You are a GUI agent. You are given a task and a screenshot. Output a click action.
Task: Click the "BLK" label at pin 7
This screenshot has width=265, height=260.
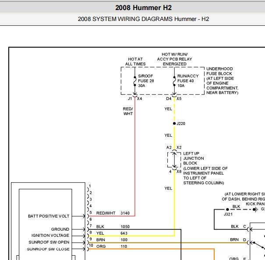pos(100,227)
